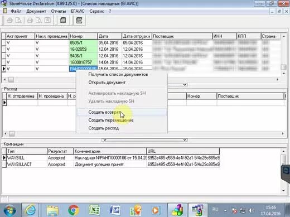The image size is (290, 217).
Task: Click the volume speaker tray icon
Action: point(252,211)
